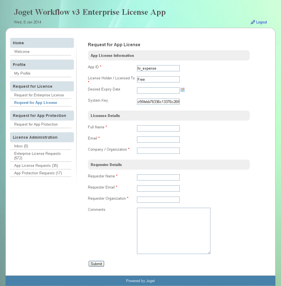
Task: Click the Home section header
Action: [42, 43]
